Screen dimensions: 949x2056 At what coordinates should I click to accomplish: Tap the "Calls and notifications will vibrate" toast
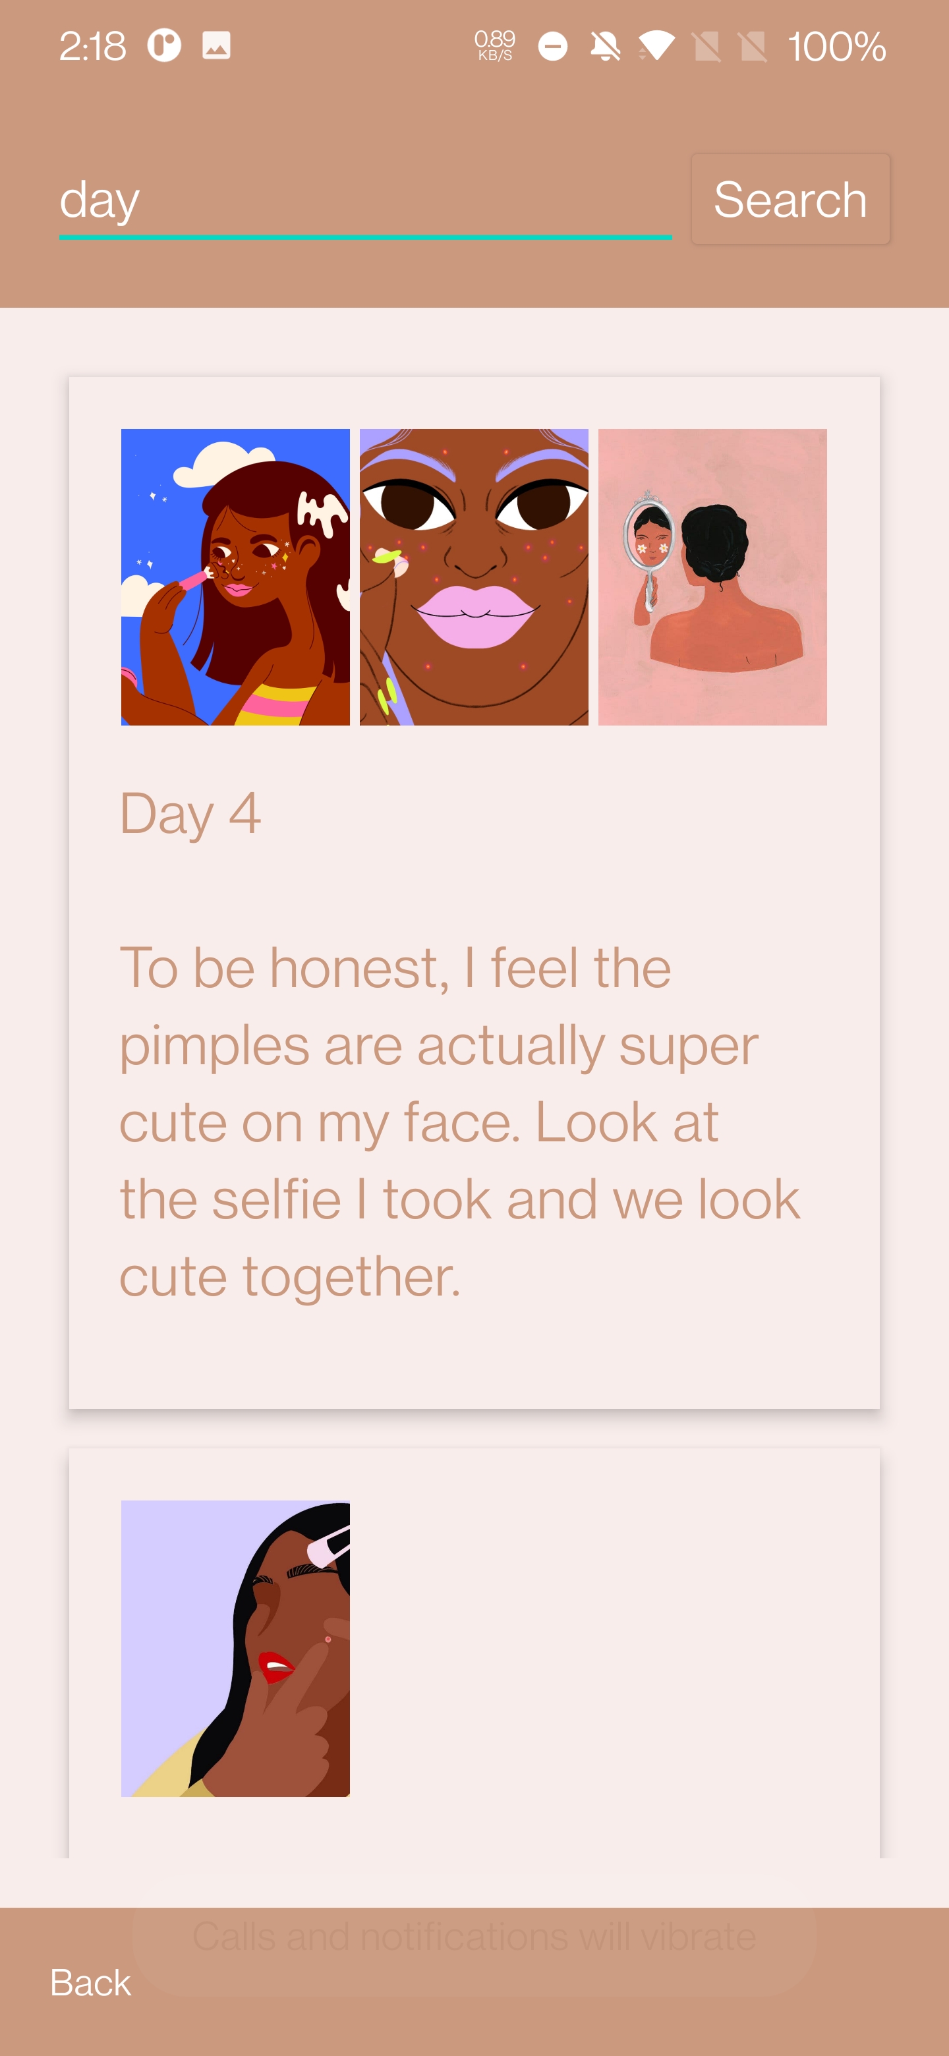[474, 1936]
